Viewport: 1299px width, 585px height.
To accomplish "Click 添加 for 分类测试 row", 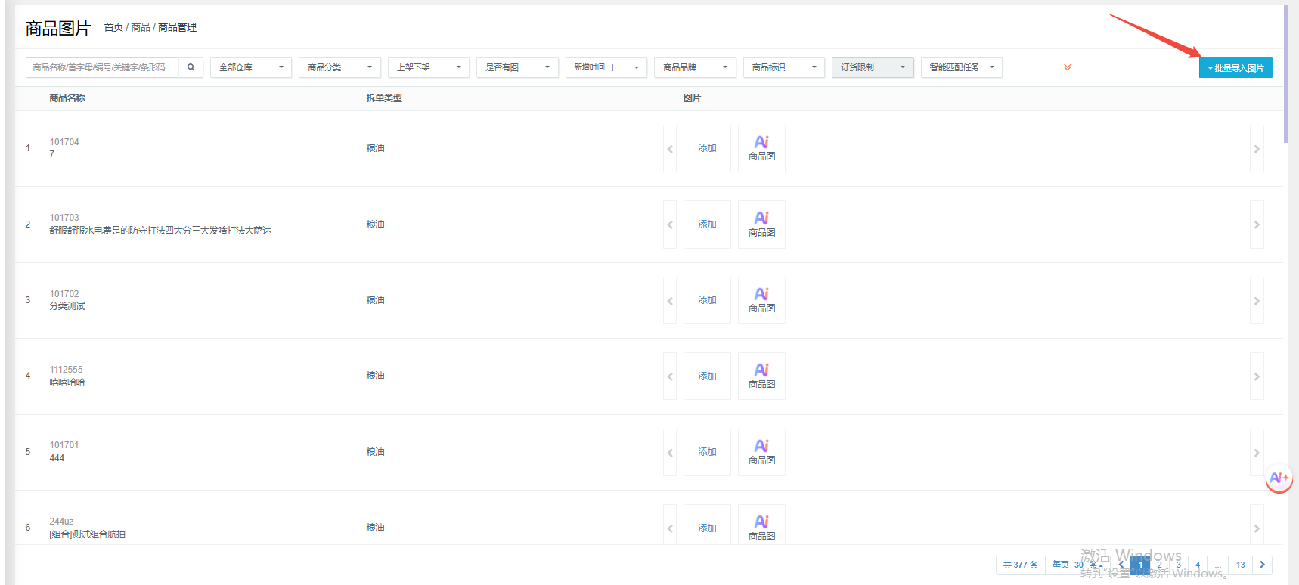I will (707, 300).
